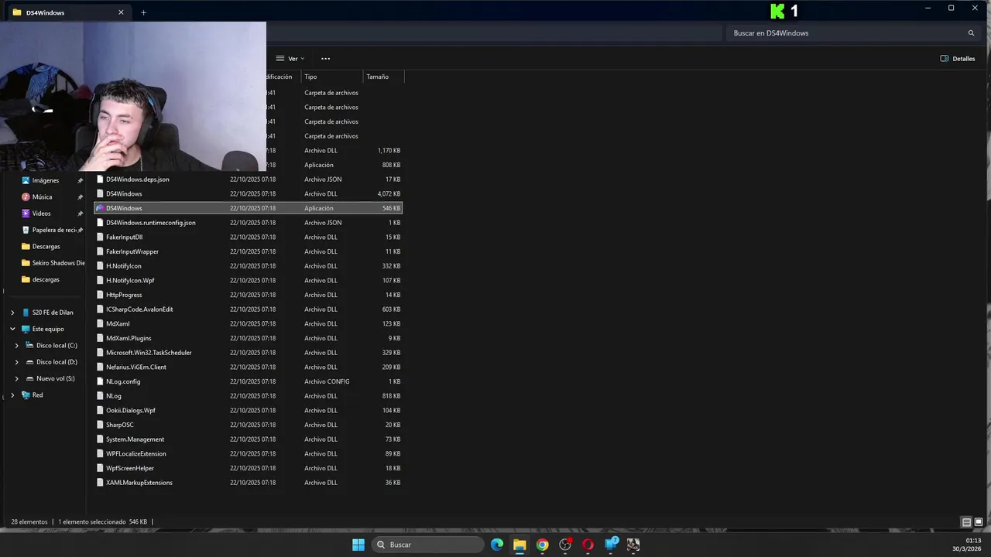Select the DS4Windows.deps.json file icon
The height and width of the screenshot is (557, 991).
[x=100, y=179]
